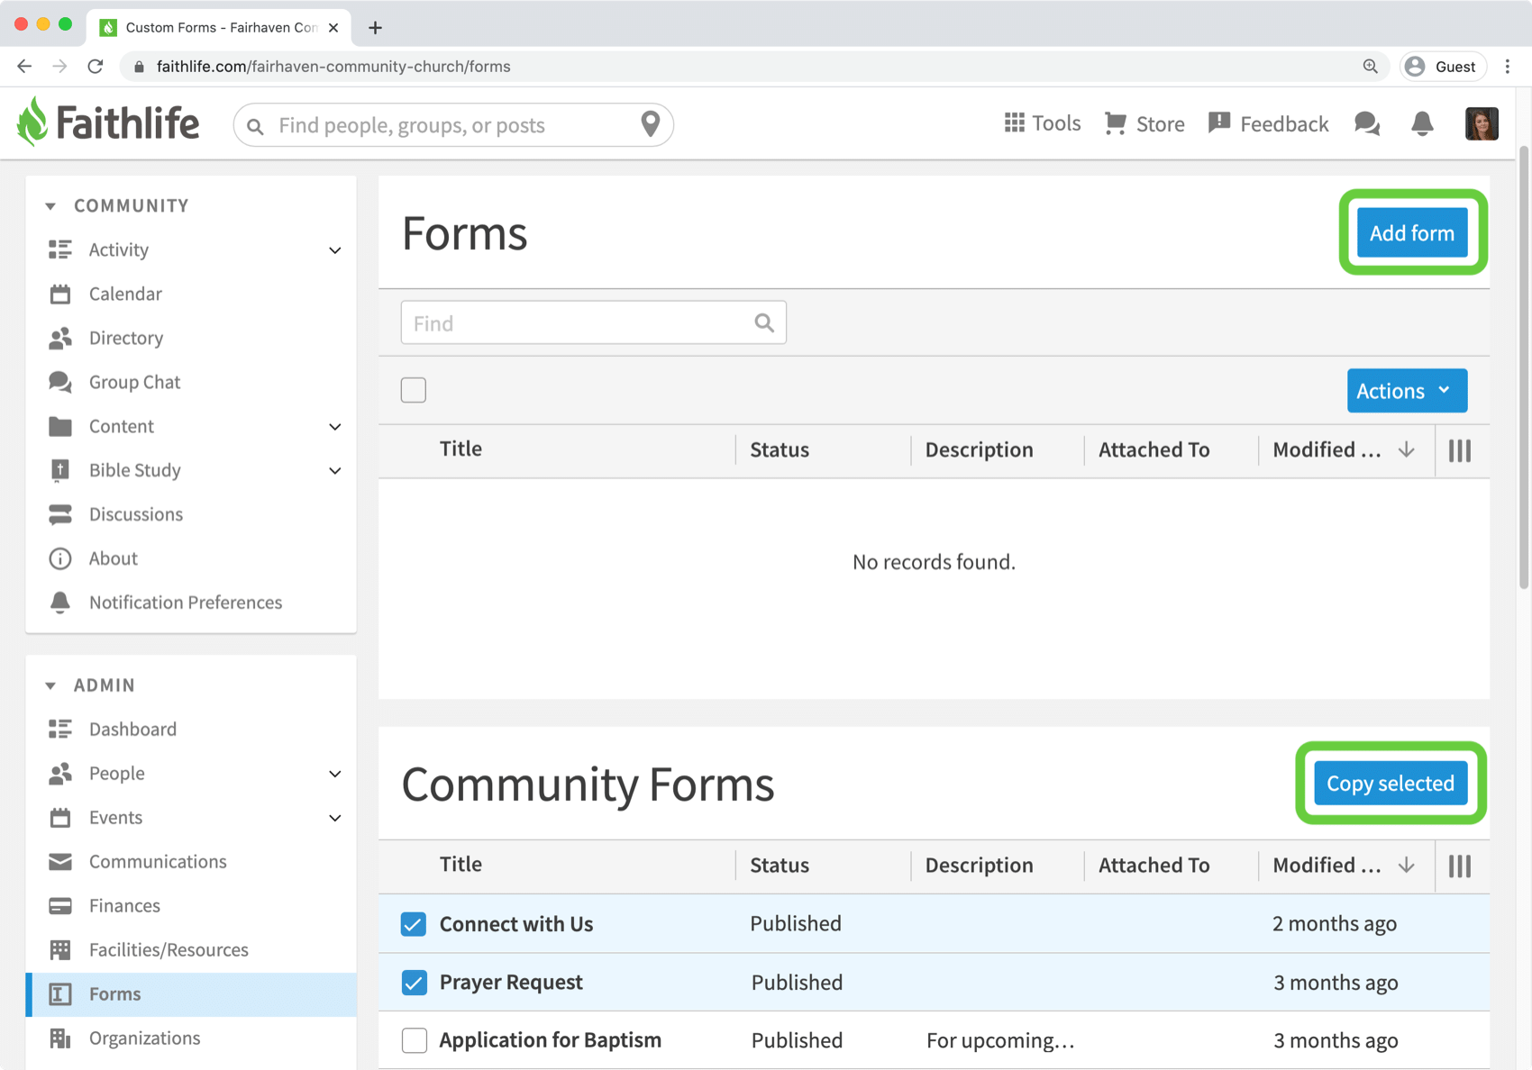Screen dimensions: 1532x1070
Task: Expand the People submenu chevron
Action: point(334,775)
